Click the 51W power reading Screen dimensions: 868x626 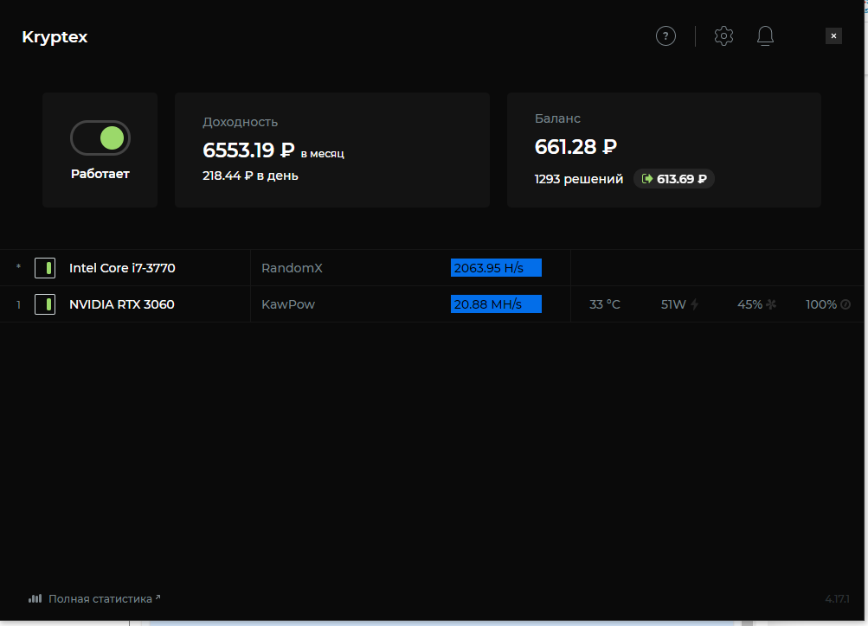click(x=673, y=304)
